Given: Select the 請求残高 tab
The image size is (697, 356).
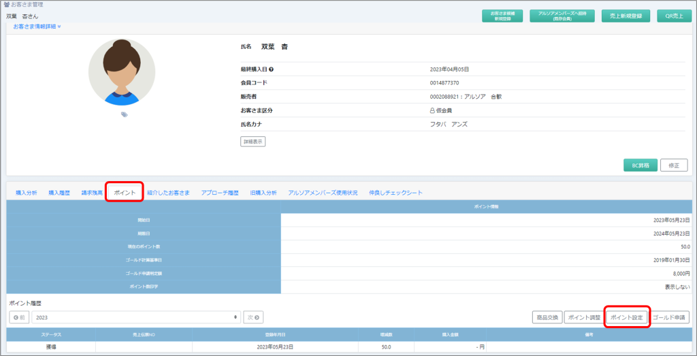Looking at the screenshot, I should (92, 193).
